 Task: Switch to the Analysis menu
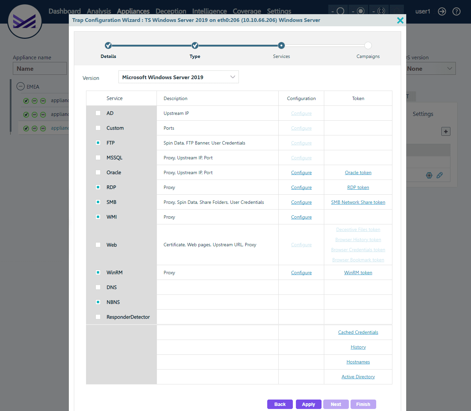[x=99, y=11]
